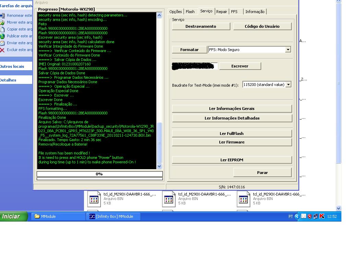Open MModule folder taskbar item

pos(58,216)
